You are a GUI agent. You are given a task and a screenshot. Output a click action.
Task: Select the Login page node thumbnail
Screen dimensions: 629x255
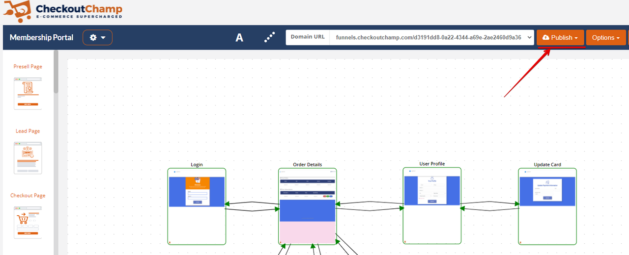pyautogui.click(x=197, y=206)
